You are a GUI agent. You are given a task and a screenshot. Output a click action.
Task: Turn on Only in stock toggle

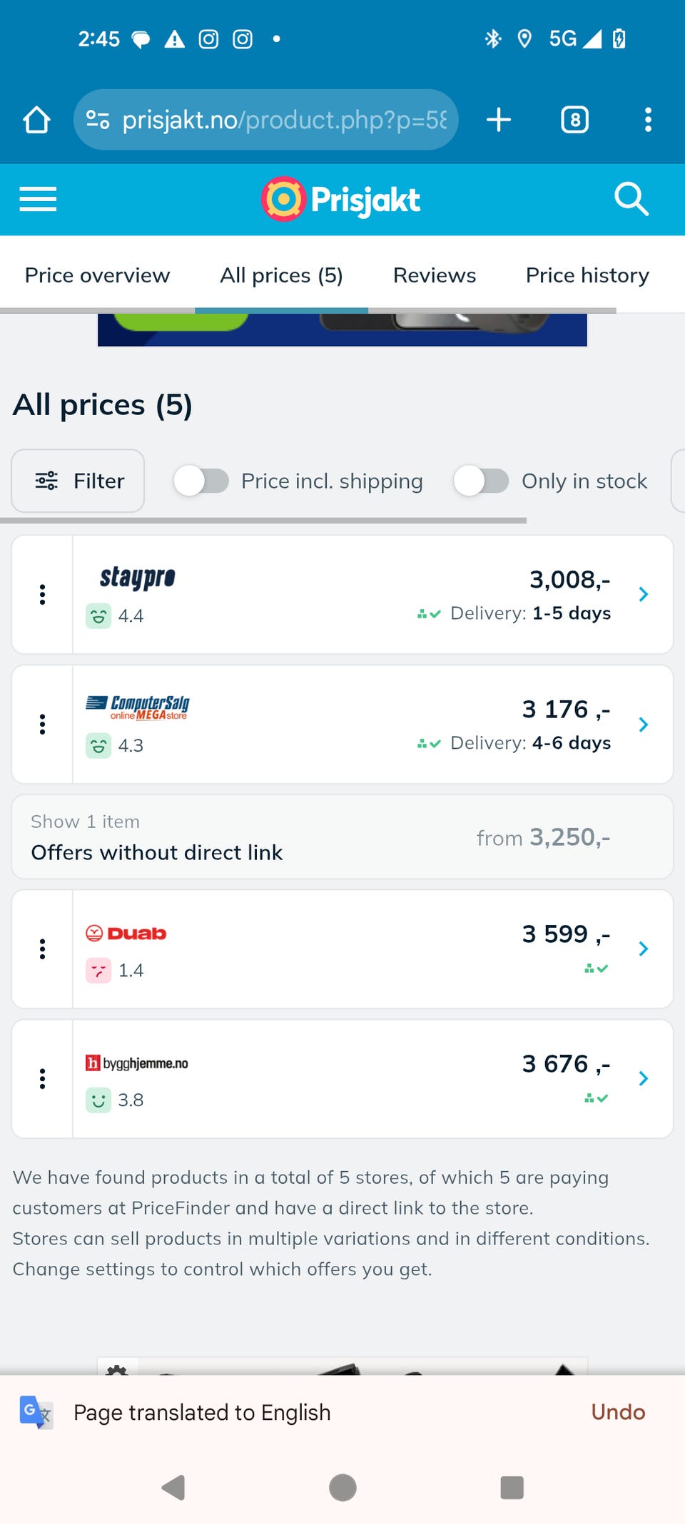(x=481, y=481)
